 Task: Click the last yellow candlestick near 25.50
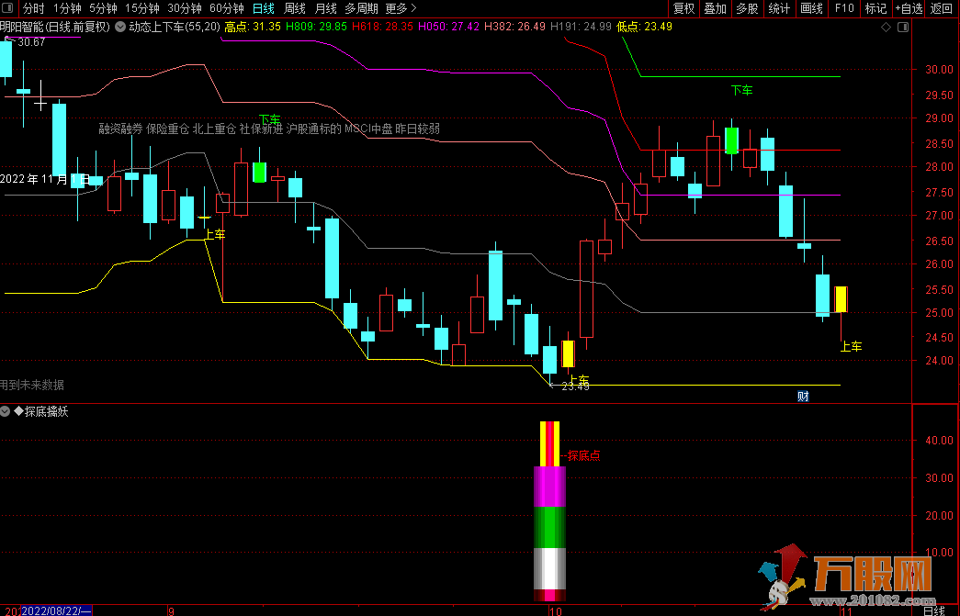coord(841,299)
